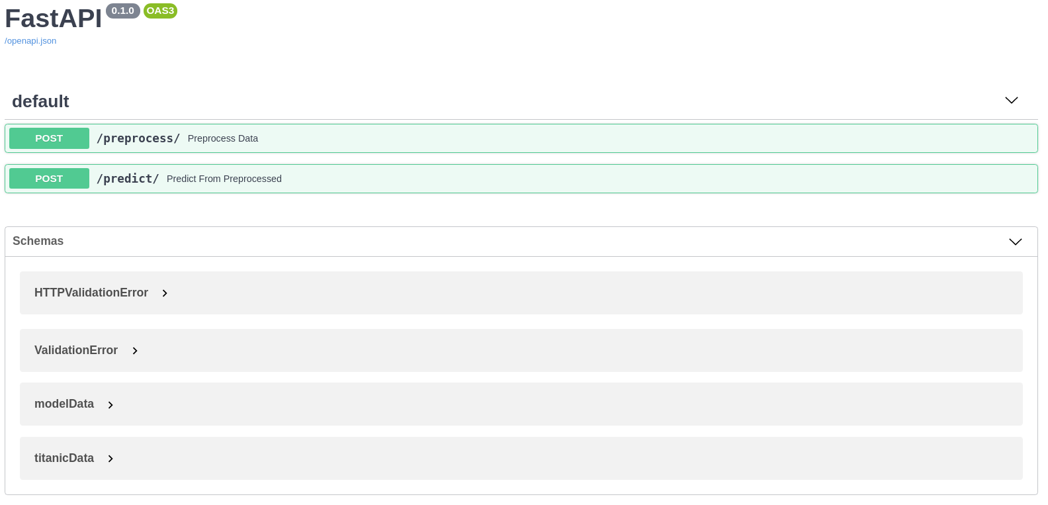Click the POST badge for /predict/

(x=49, y=179)
